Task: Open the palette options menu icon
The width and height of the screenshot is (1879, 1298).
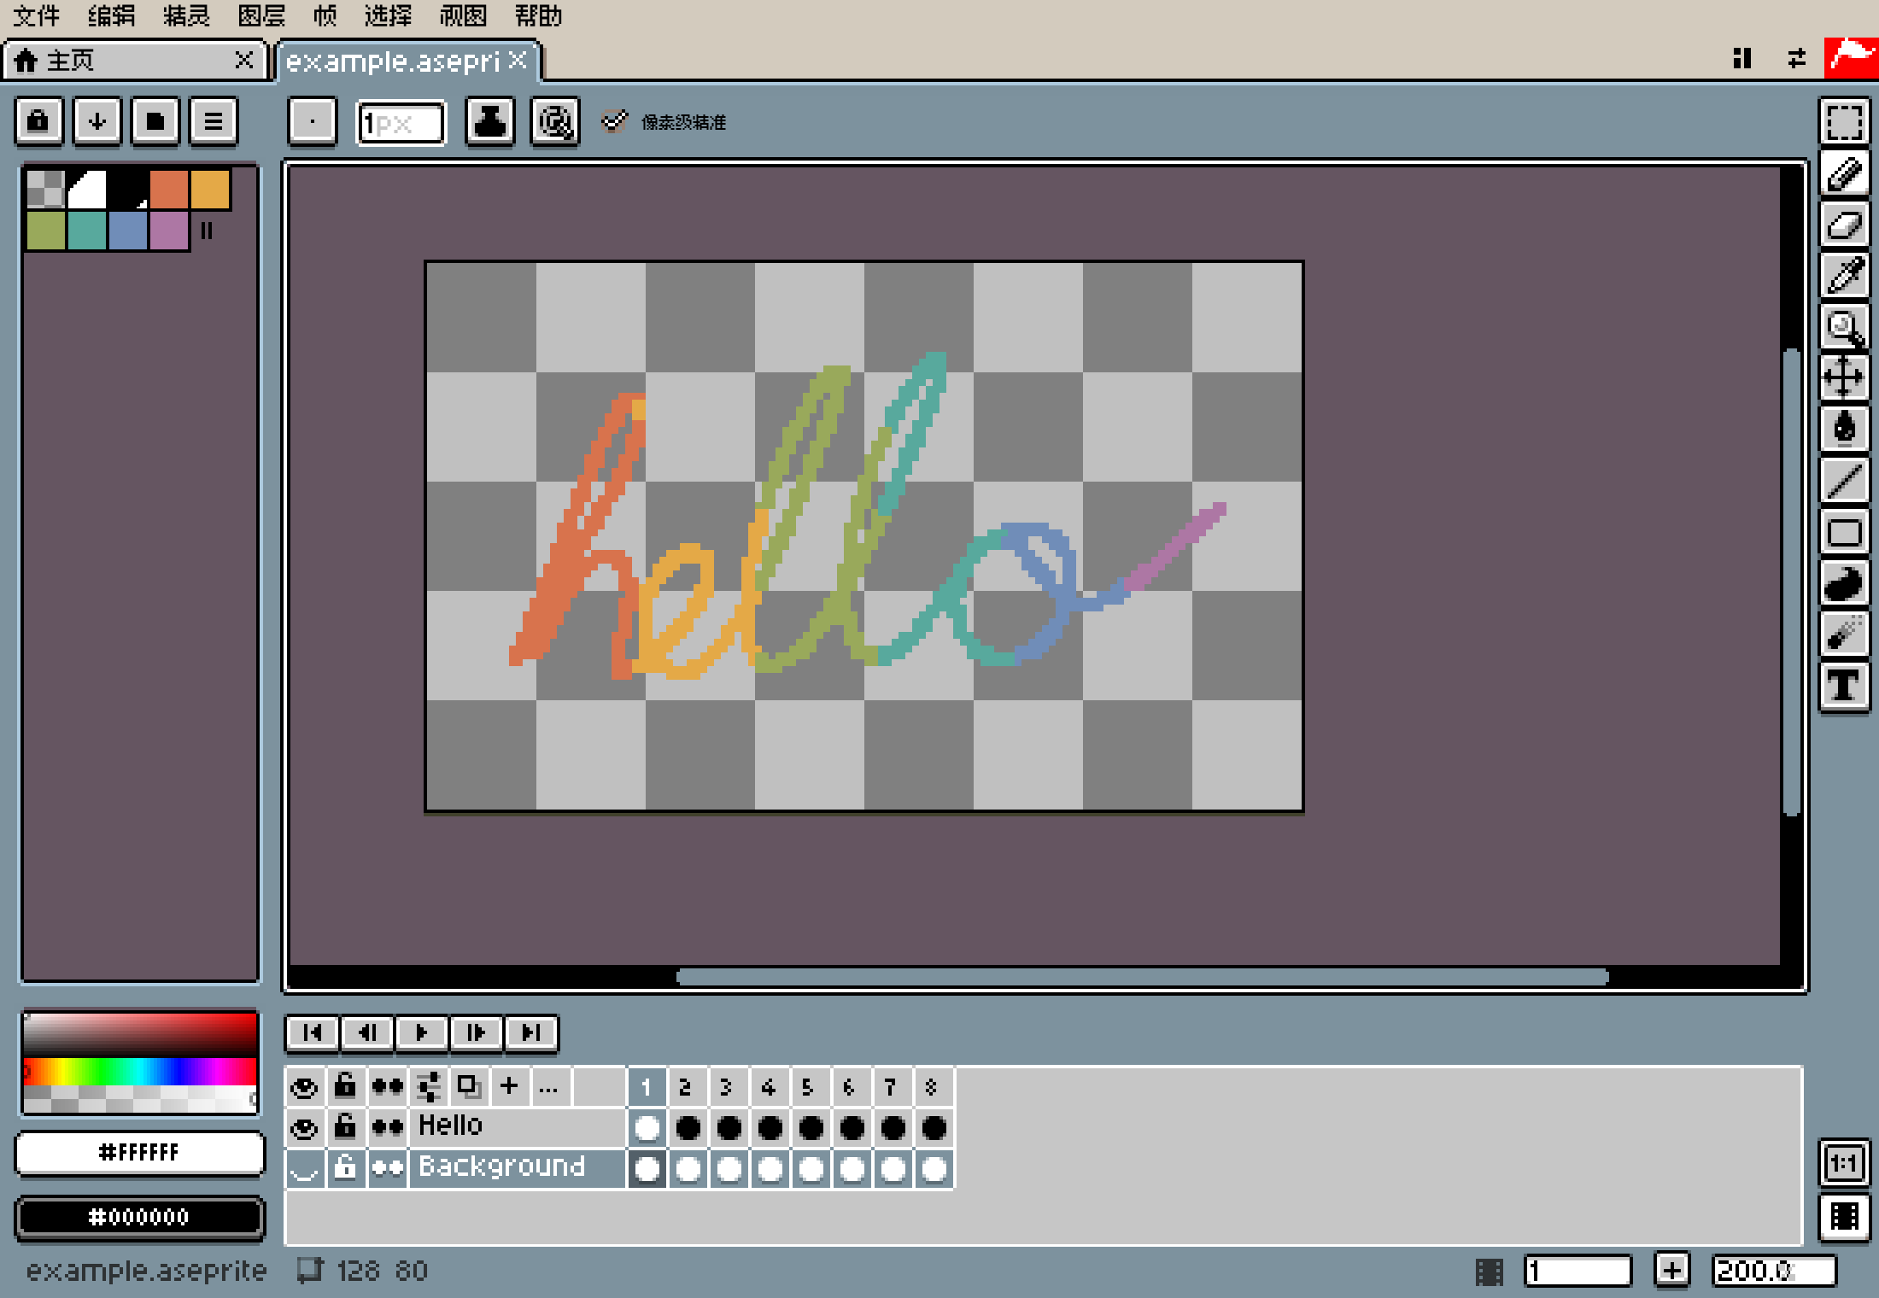Action: point(214,121)
